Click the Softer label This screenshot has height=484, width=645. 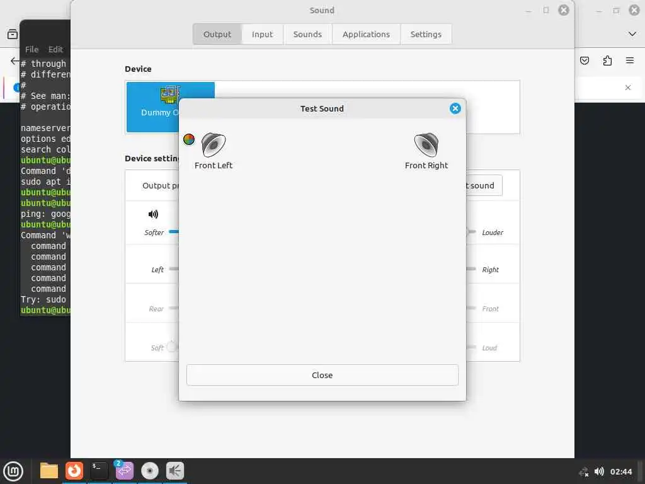[x=154, y=233]
